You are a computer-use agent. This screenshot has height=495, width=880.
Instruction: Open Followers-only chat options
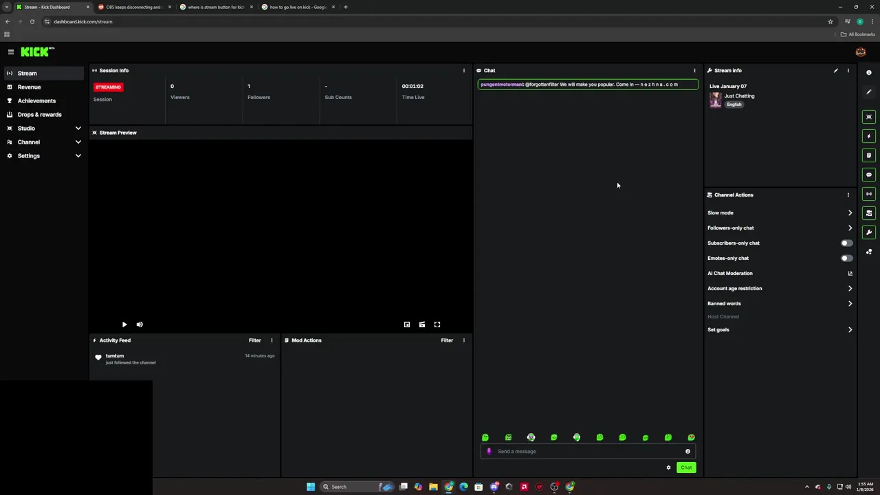click(x=780, y=228)
